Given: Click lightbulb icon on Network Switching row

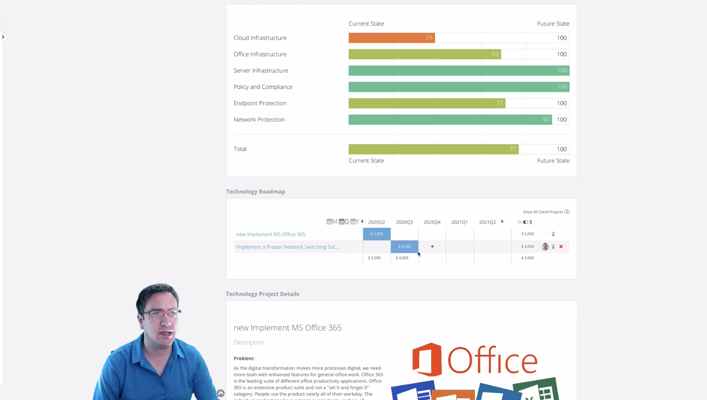Looking at the screenshot, I should (x=553, y=247).
